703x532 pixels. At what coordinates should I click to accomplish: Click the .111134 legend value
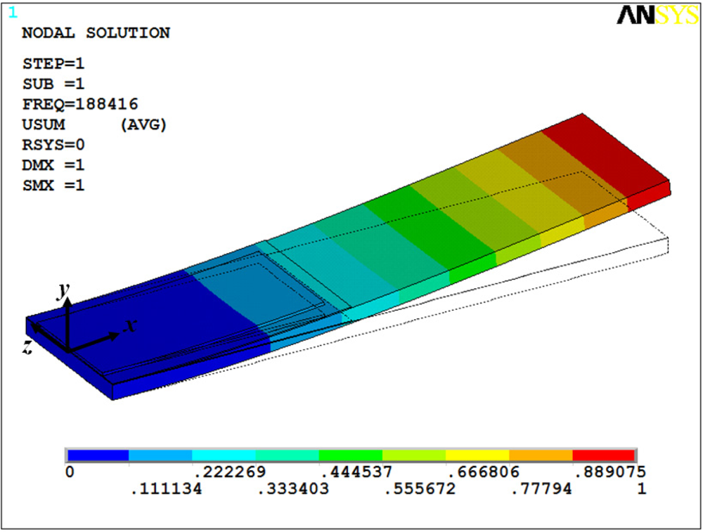(x=166, y=489)
